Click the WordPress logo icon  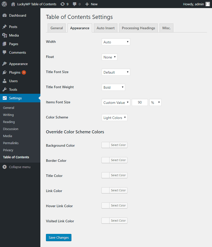[x=4, y=4]
